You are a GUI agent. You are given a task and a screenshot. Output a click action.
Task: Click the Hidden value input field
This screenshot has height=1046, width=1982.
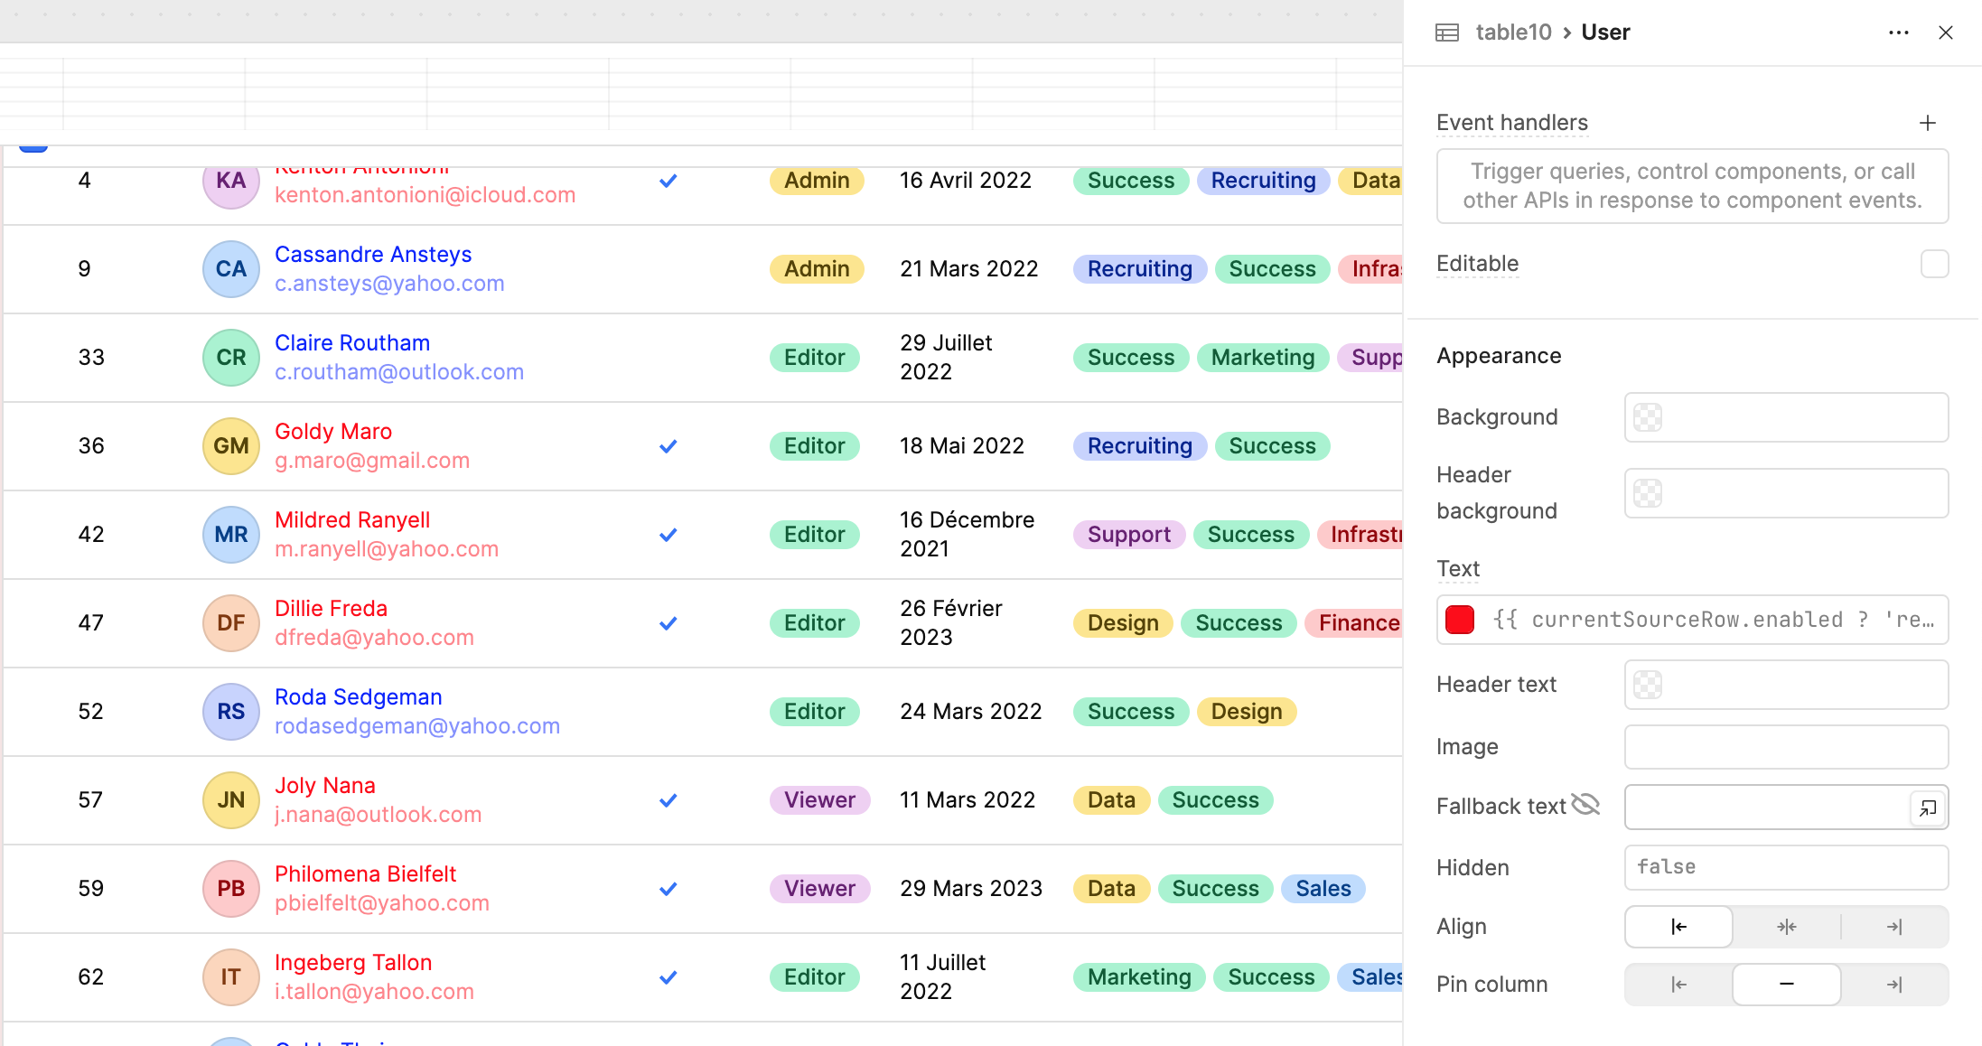point(1785,867)
